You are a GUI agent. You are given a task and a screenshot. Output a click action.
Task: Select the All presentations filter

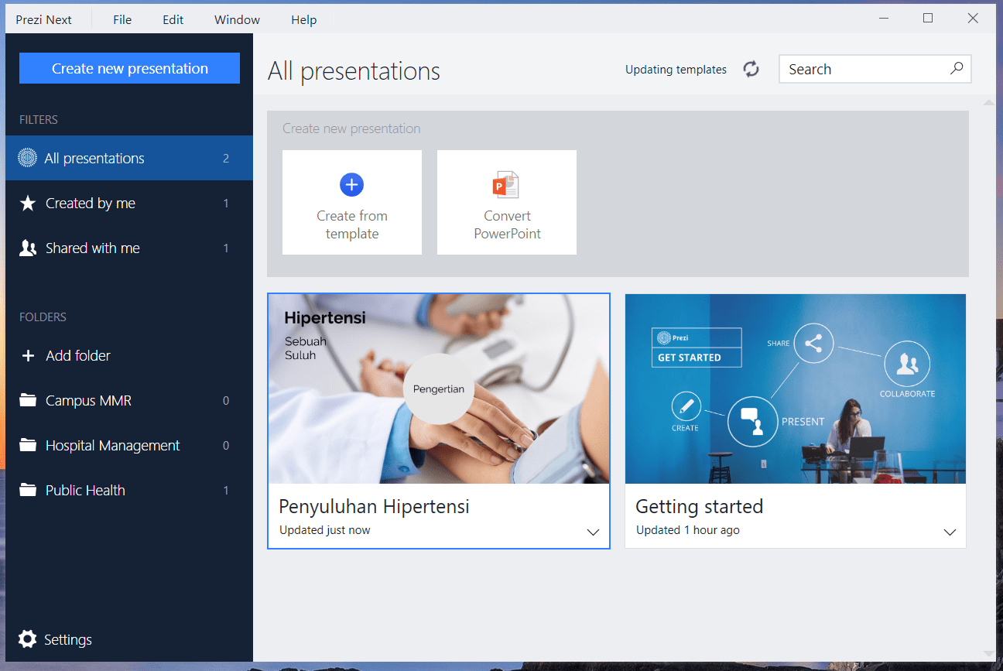pos(94,159)
